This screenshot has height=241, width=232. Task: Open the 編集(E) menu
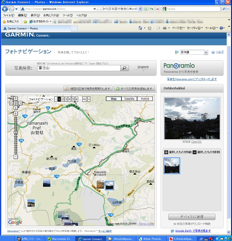(x=22, y=16)
